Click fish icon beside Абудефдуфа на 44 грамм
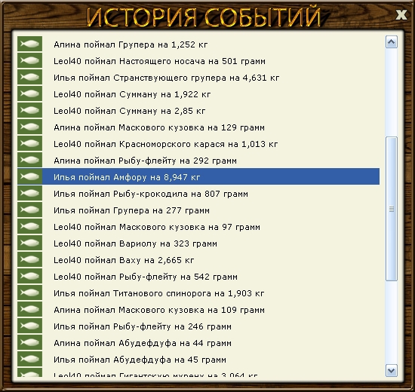 [29, 342]
